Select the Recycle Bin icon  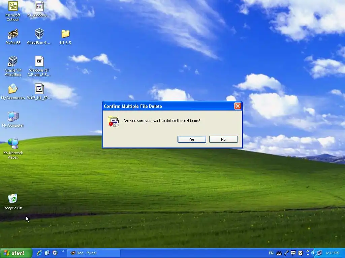(13, 202)
